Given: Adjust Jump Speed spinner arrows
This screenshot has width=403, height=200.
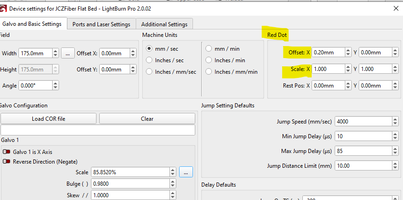Looking at the screenshot, I should pos(394,122).
